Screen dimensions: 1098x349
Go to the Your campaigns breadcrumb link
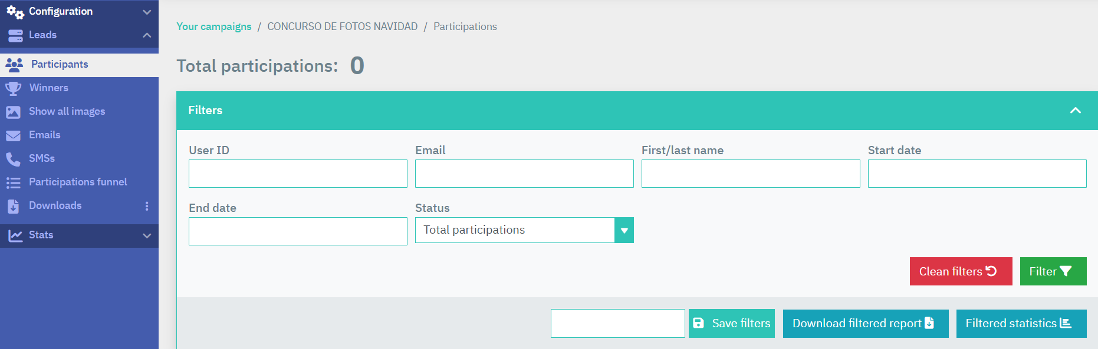[213, 26]
